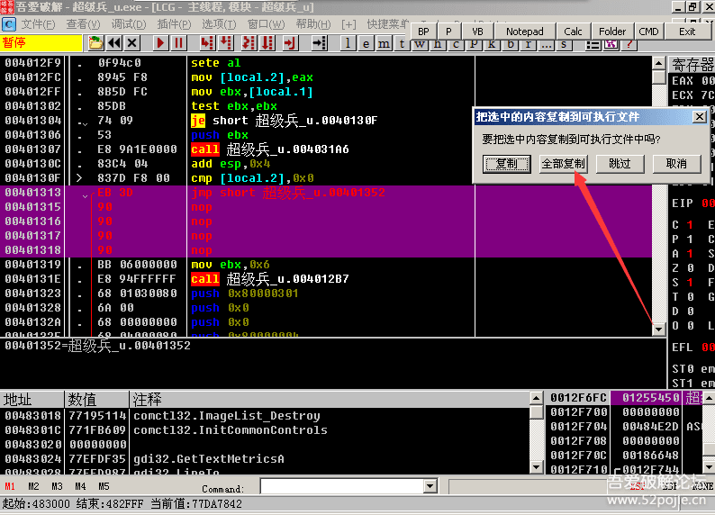
Task: Select the 'jmp short' line at 00401313
Action: pos(326,193)
